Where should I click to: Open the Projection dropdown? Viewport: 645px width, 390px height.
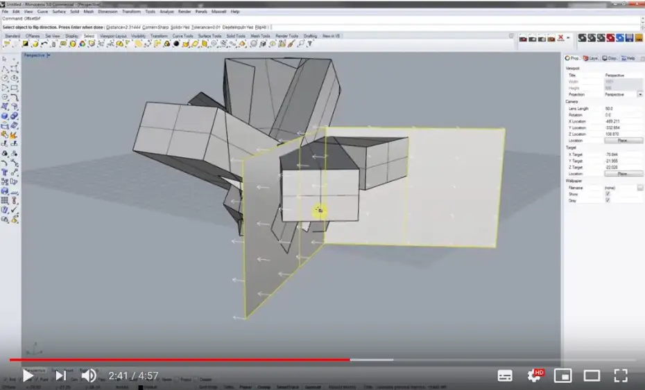(x=639, y=94)
